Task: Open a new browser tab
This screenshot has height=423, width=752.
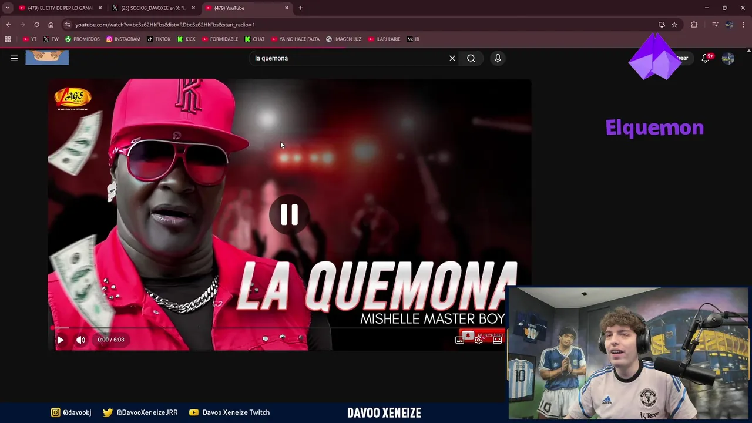Action: [301, 8]
